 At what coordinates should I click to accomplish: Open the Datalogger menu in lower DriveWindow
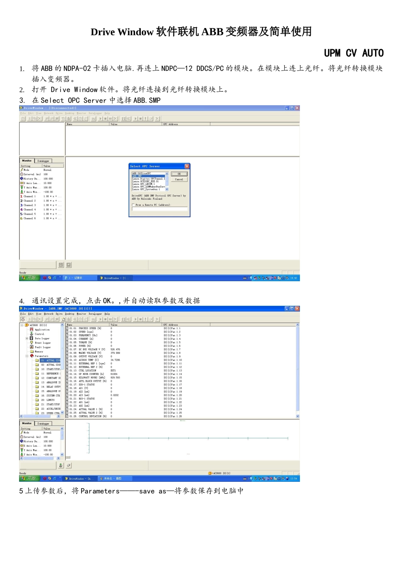95,314
